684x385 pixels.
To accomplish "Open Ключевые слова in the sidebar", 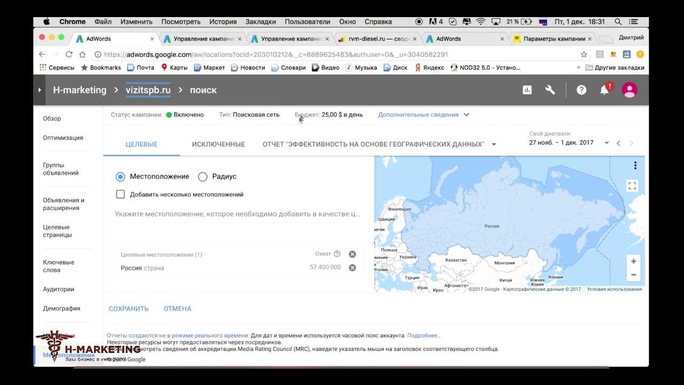I will click(x=58, y=266).
